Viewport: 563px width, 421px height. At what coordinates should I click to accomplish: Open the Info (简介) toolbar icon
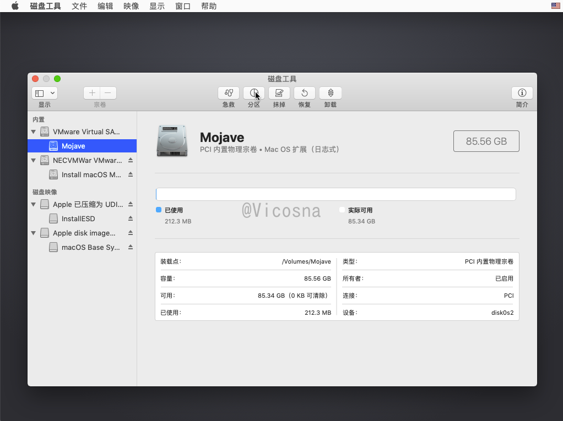(x=522, y=93)
